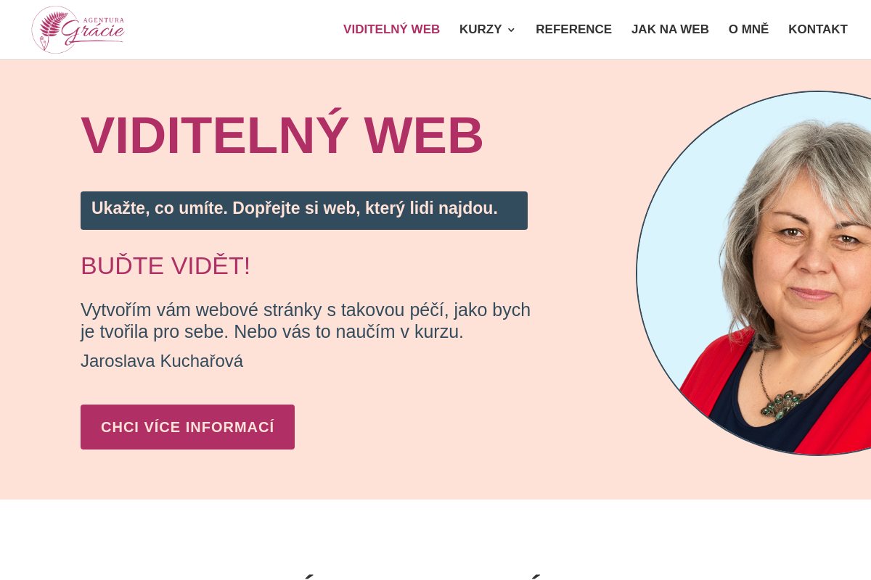
Task: Click the Agentura Grácie logo
Action: pyautogui.click(x=78, y=30)
